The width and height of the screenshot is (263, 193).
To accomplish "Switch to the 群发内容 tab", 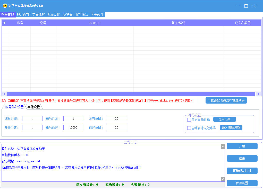I will point(23,15).
